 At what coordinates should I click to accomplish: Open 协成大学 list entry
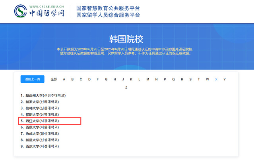tap(40, 133)
